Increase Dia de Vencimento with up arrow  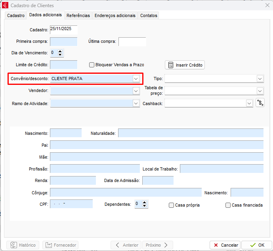pos(60,51)
